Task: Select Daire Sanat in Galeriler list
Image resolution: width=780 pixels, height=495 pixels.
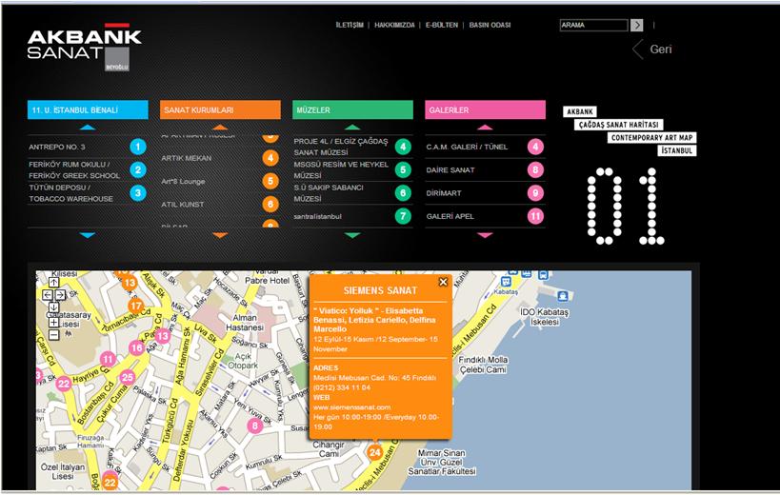Action: coord(450,170)
